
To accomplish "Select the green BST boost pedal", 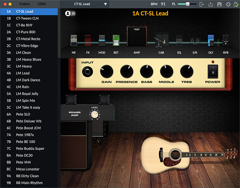I will 116,41.
